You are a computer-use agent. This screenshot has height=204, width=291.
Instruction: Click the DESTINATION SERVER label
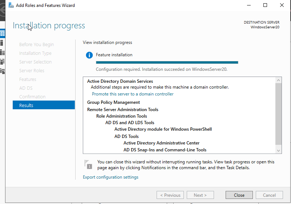tap(262, 22)
